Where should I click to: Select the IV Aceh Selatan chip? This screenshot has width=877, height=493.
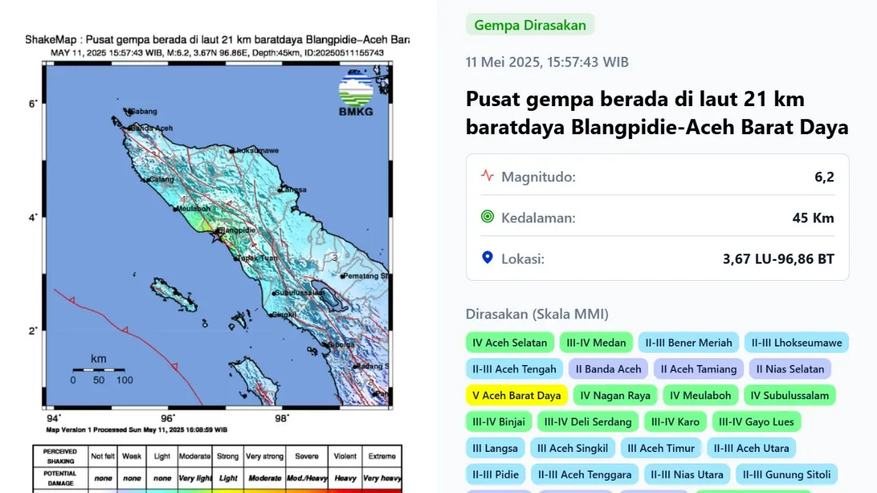[x=510, y=342]
